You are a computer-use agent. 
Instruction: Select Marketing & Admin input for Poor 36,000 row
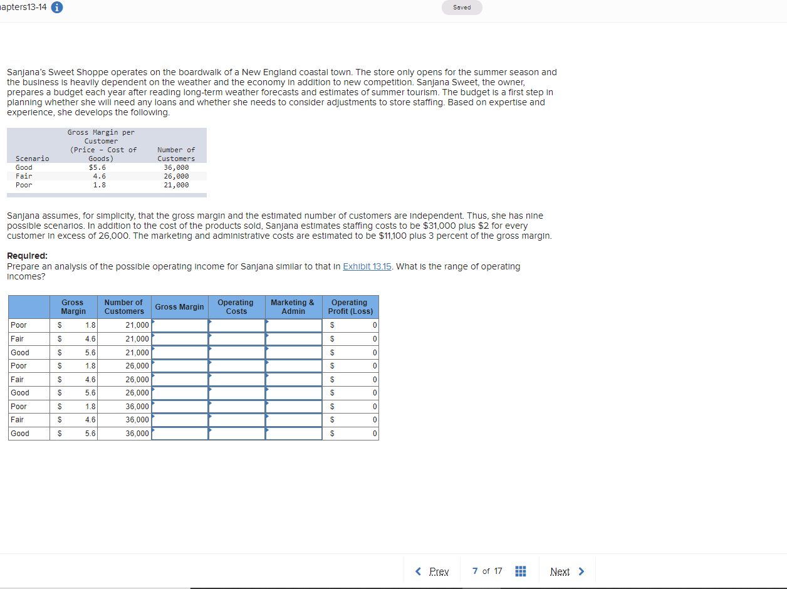[x=293, y=406]
